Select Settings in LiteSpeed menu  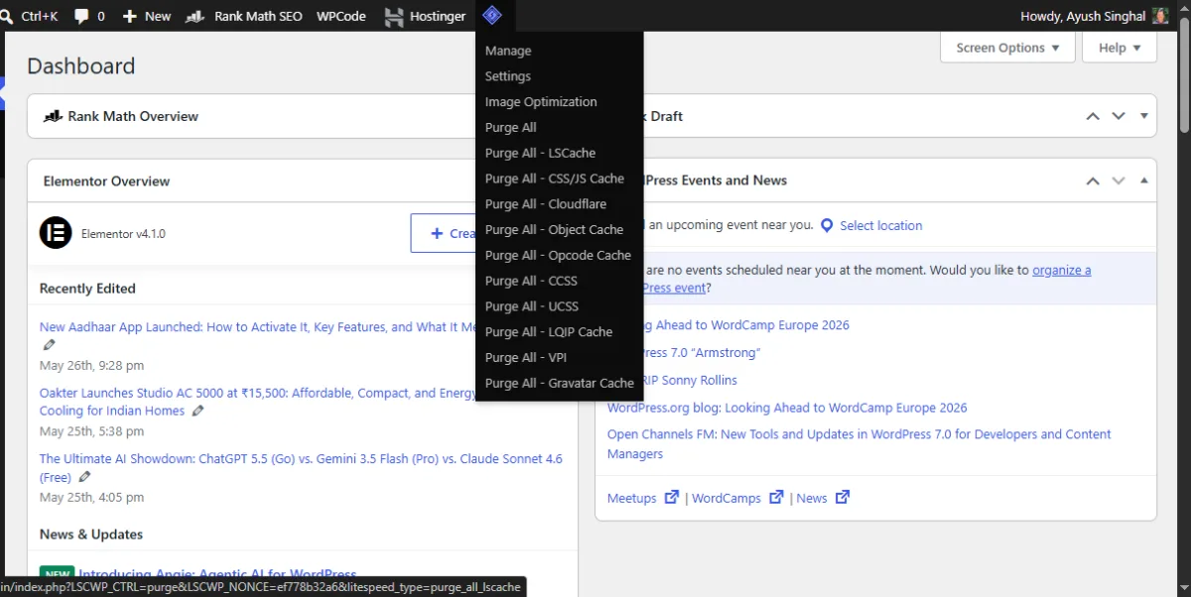tap(508, 76)
